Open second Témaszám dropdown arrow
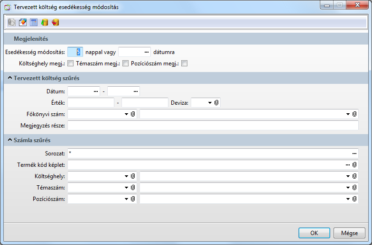Image resolution: width=372 pixels, height=245 pixels. (x=348, y=188)
